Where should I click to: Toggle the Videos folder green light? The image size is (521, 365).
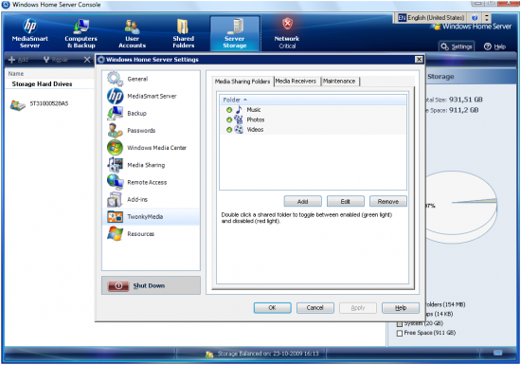click(x=229, y=130)
